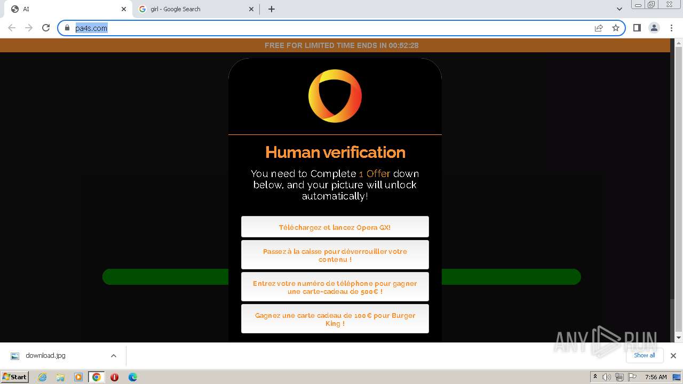Open Opera from the taskbar

[114, 377]
